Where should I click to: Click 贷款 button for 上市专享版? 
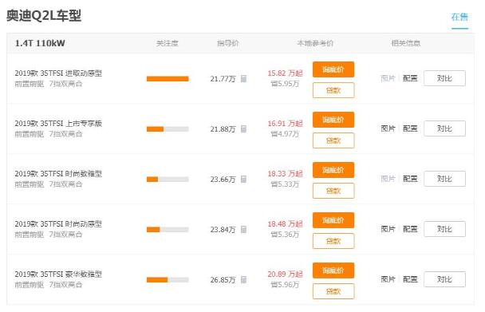pyautogui.click(x=333, y=140)
